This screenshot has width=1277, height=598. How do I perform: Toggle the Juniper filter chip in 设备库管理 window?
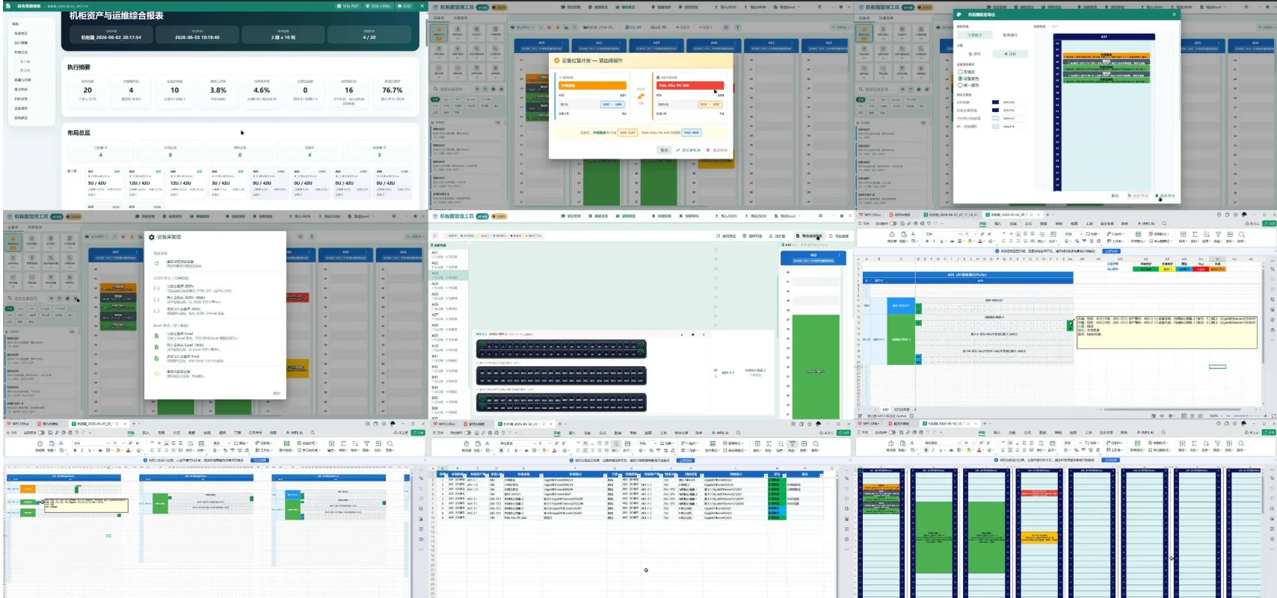coord(45,309)
